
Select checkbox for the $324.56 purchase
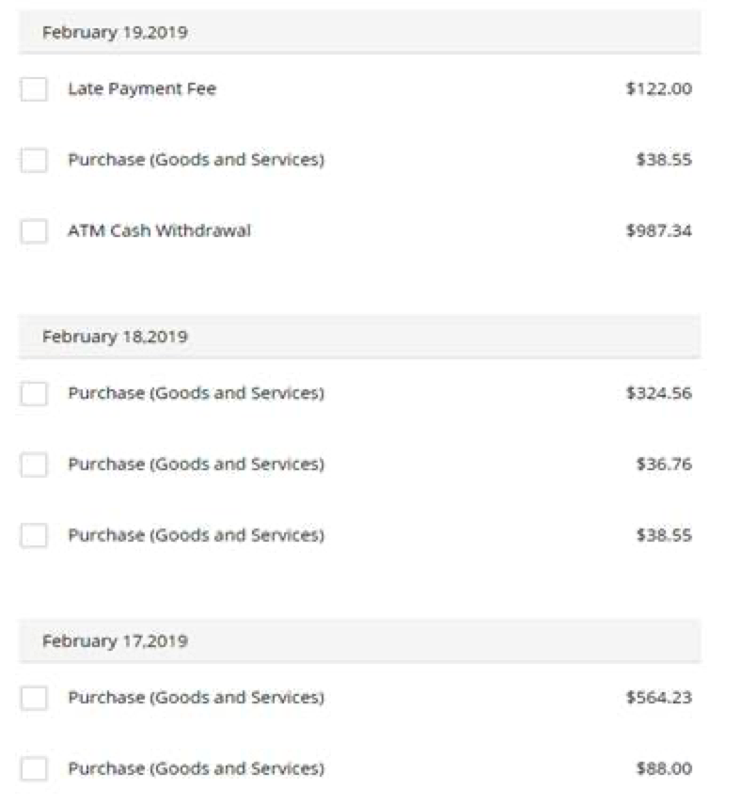[34, 394]
